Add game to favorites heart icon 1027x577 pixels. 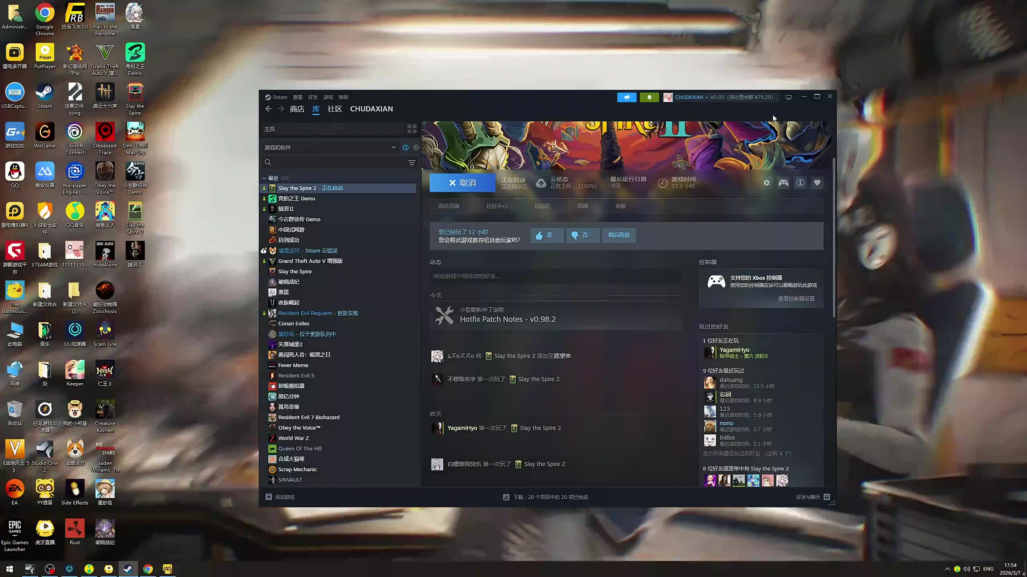pyautogui.click(x=817, y=183)
